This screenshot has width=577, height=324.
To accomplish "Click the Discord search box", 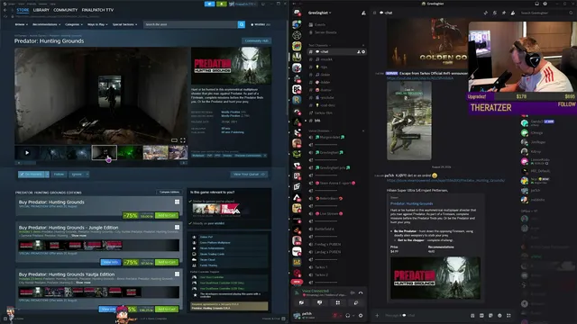I will [546, 13].
